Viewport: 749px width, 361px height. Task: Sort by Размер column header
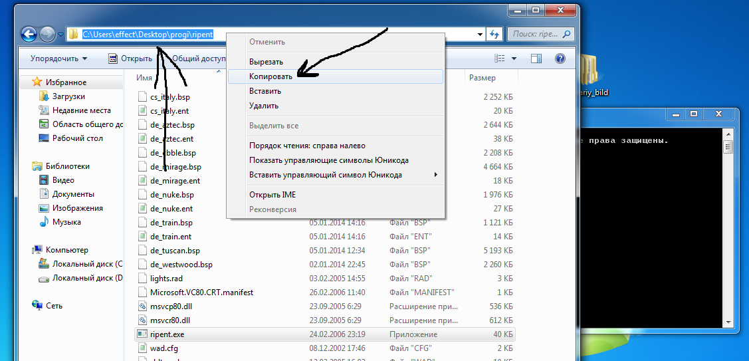tap(482, 78)
